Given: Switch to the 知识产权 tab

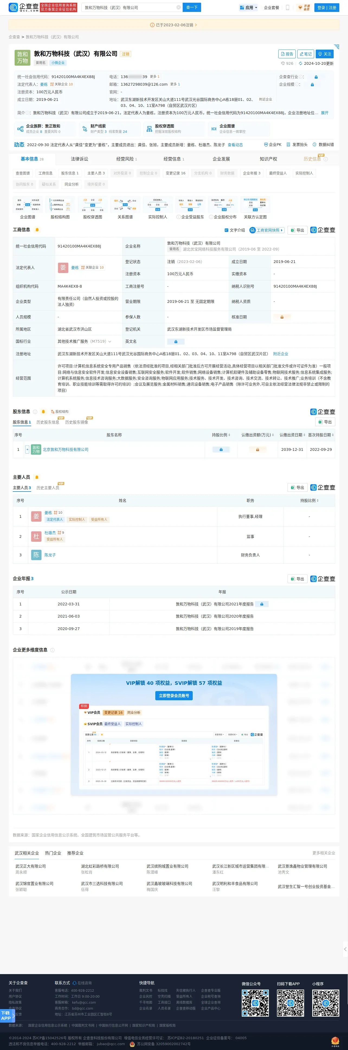Looking at the screenshot, I should 269,159.
